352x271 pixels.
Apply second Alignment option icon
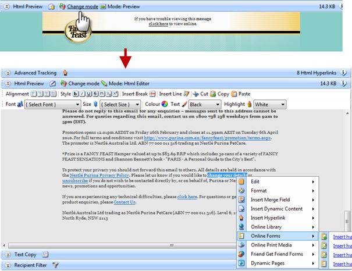click(40, 94)
